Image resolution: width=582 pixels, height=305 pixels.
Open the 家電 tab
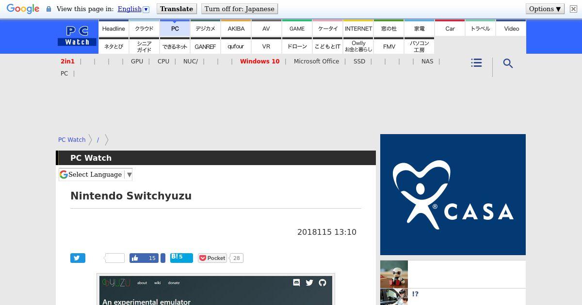tap(419, 28)
